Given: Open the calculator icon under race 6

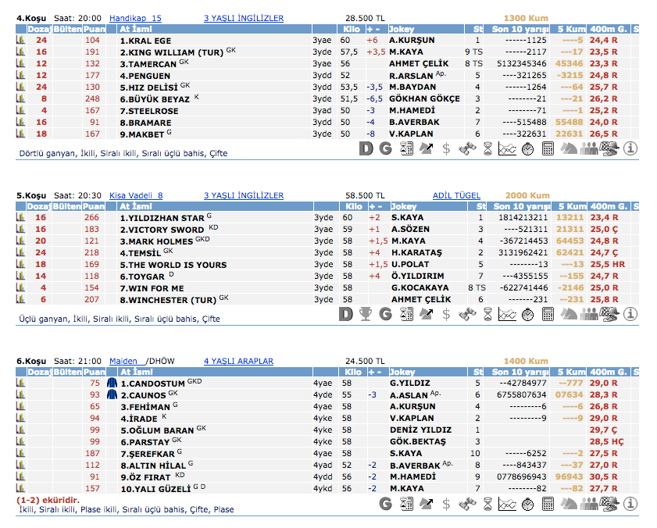Looking at the screenshot, I should (548, 504).
